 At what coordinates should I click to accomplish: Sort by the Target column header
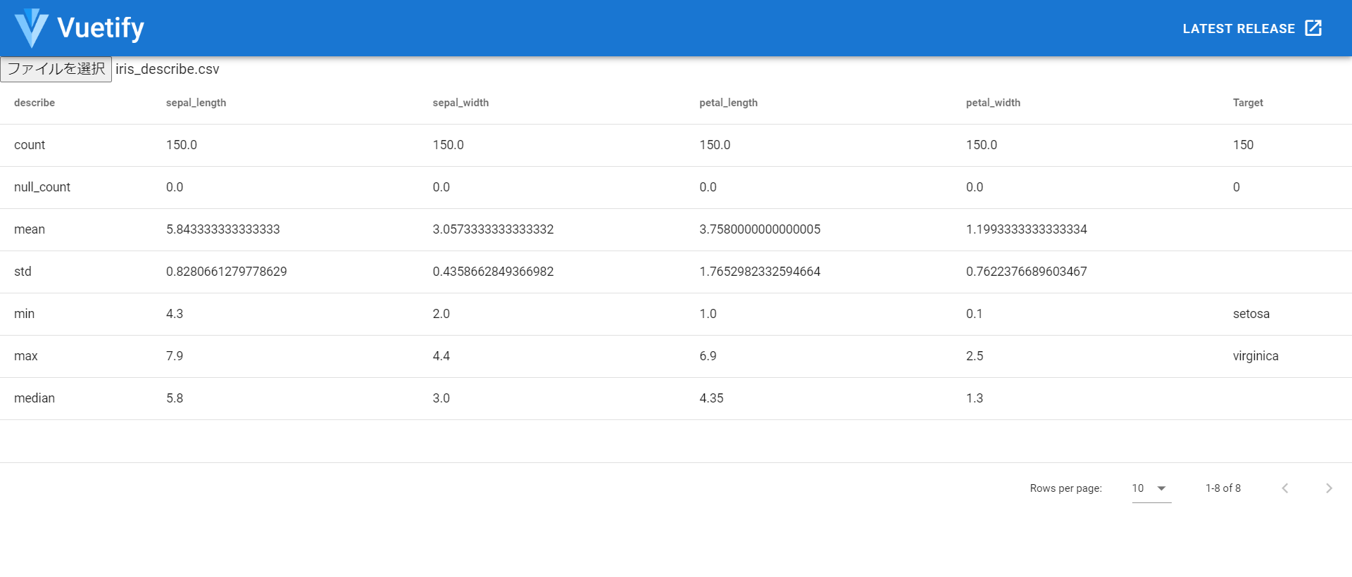(x=1248, y=103)
